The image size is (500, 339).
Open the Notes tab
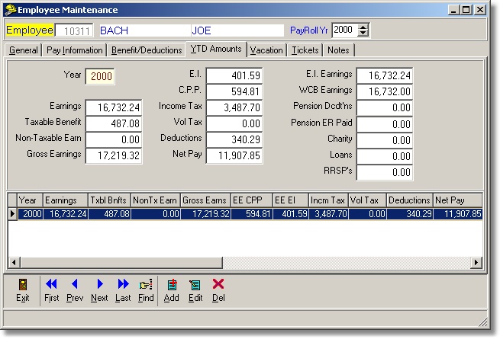338,50
